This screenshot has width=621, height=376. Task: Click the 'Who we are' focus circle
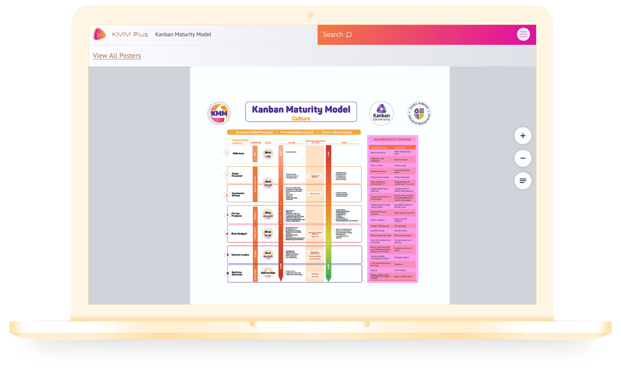pyautogui.click(x=268, y=183)
